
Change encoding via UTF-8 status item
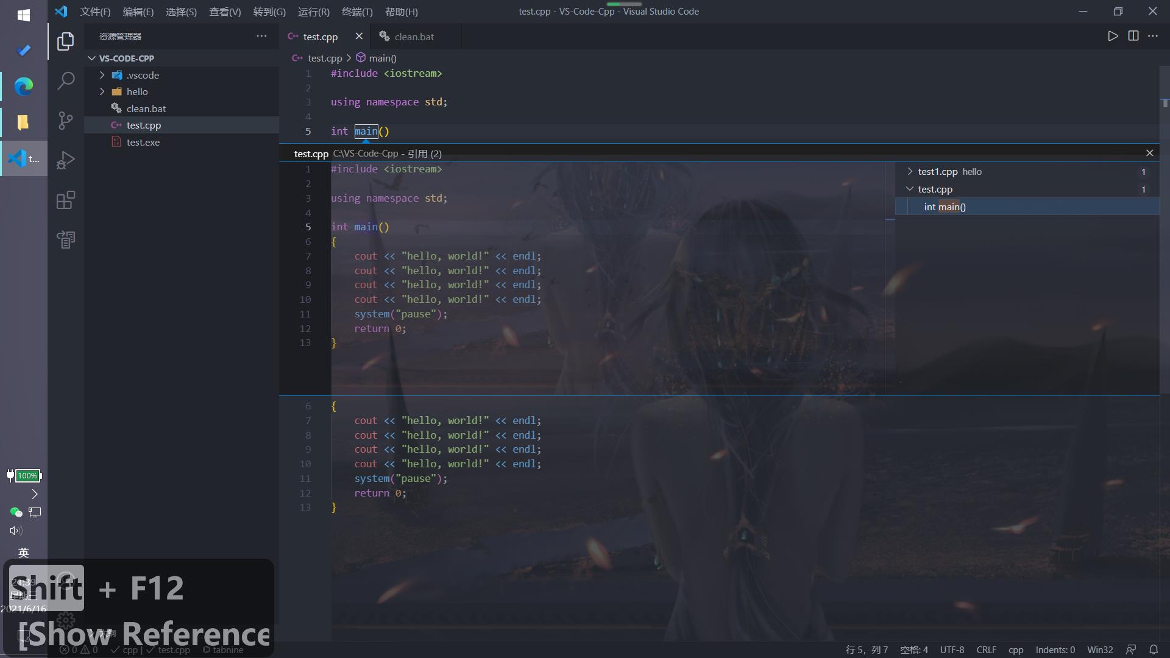pyautogui.click(x=952, y=649)
